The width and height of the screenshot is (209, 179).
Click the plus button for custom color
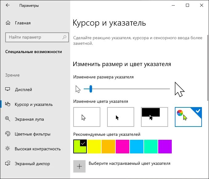click(x=79, y=166)
